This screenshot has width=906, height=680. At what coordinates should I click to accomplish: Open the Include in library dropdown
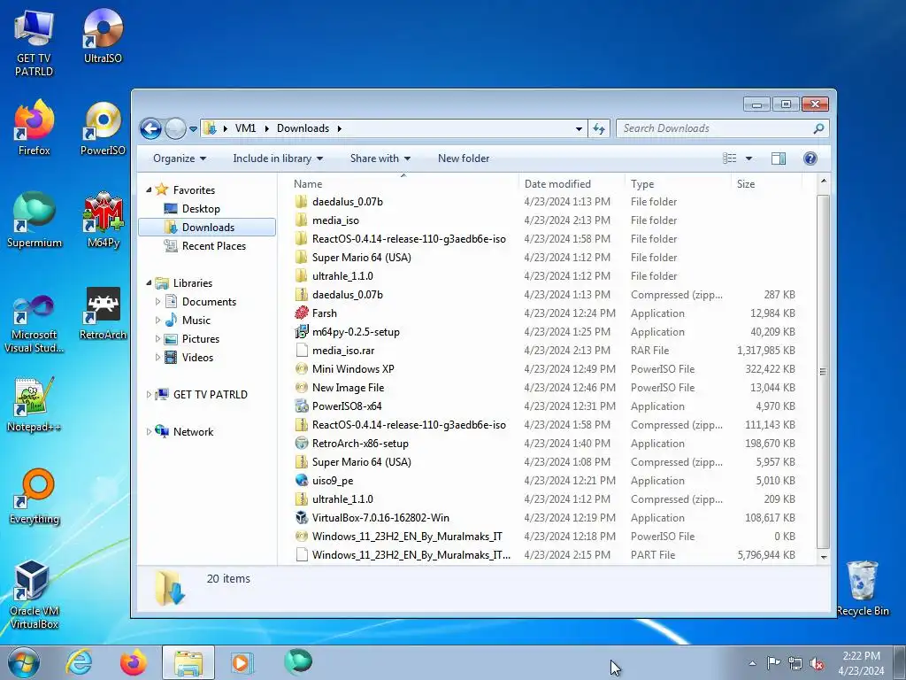[x=278, y=158]
